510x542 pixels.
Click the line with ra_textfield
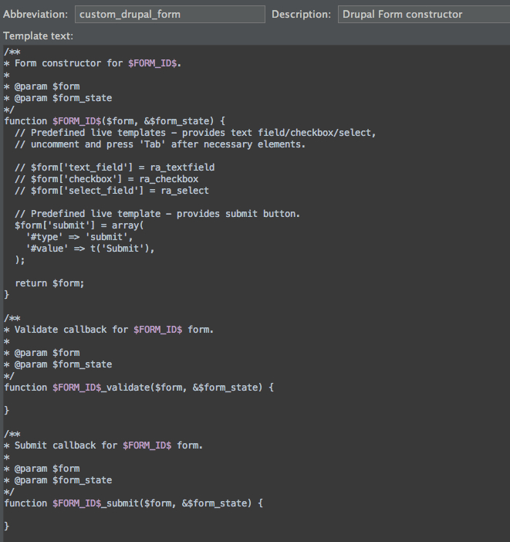tap(114, 168)
